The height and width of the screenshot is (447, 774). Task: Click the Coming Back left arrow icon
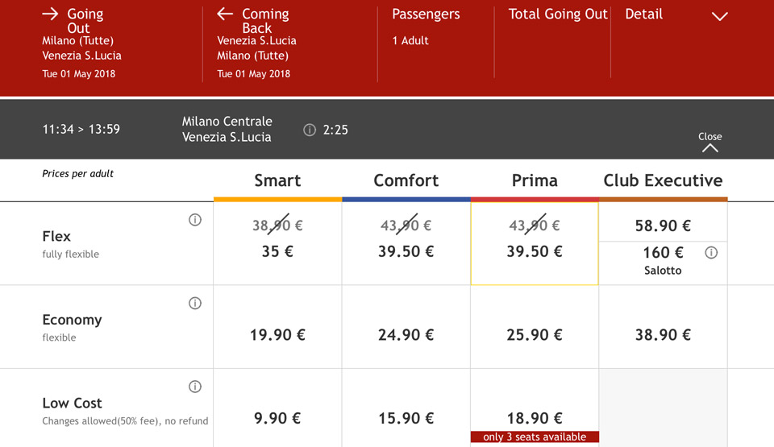click(225, 14)
